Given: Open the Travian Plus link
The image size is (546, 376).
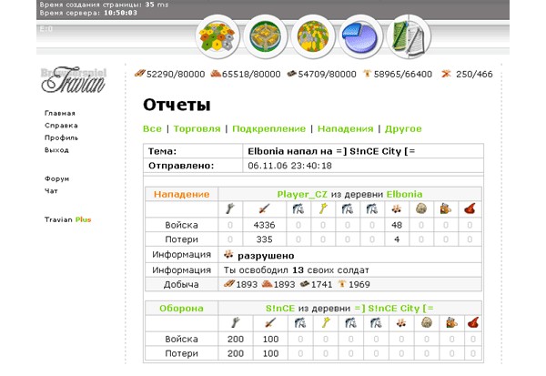Looking at the screenshot, I should [x=67, y=219].
